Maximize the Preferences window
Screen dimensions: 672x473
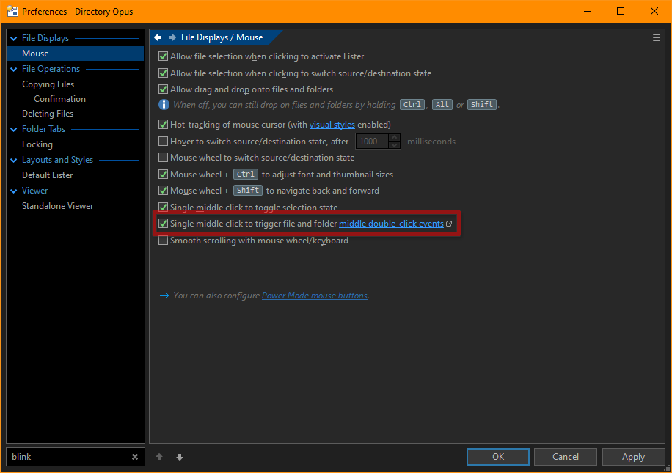click(621, 11)
